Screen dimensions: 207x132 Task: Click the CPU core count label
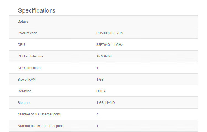(x=30, y=68)
